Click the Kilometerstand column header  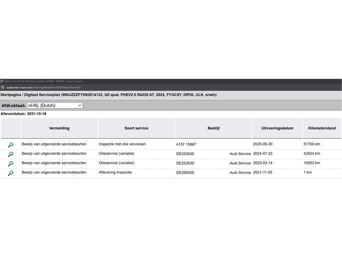322,128
